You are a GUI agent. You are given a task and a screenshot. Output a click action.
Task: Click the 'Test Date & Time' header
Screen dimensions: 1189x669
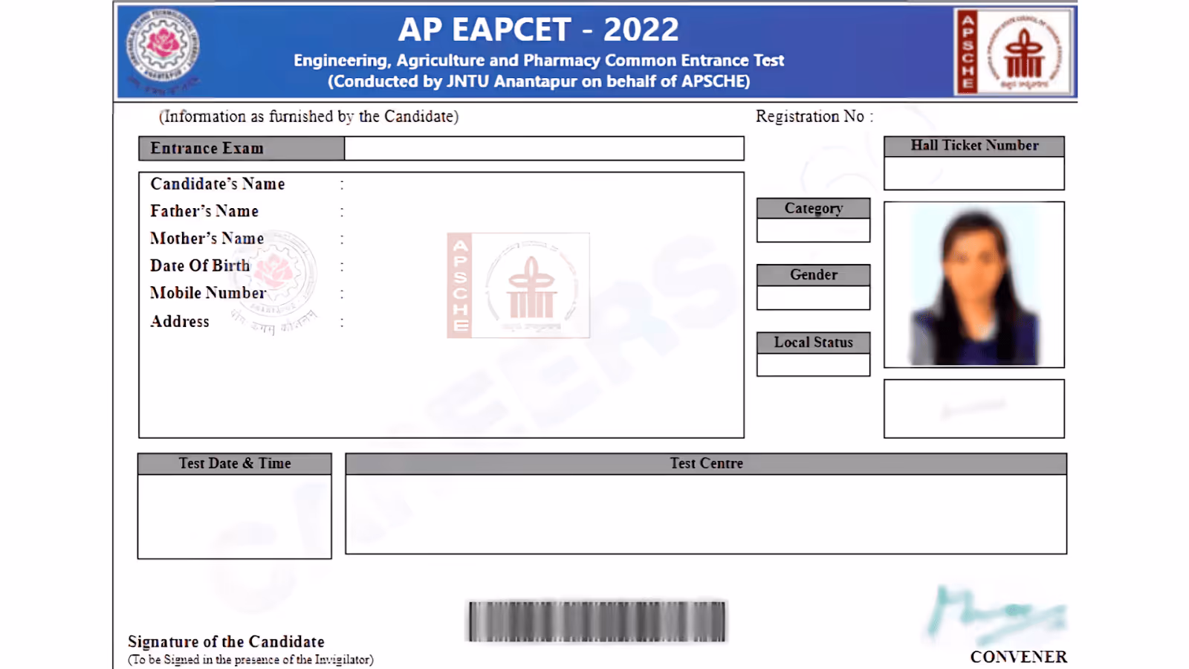[x=235, y=463]
